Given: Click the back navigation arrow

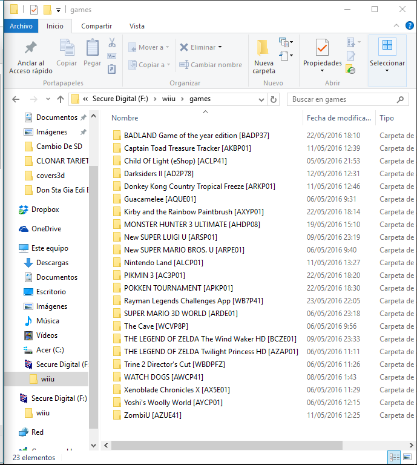Looking at the screenshot, I should [x=16, y=99].
